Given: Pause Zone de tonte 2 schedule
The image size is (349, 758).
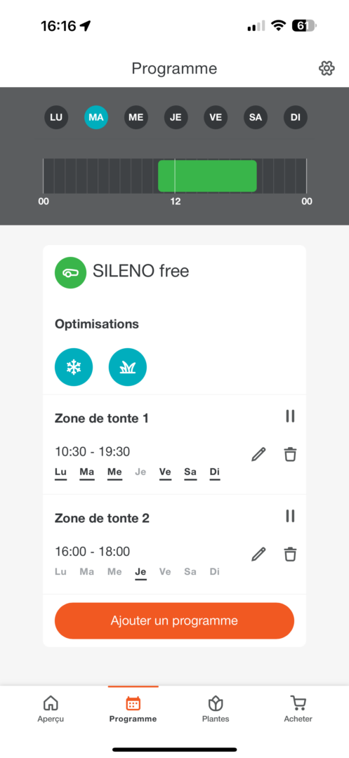Looking at the screenshot, I should tap(290, 517).
